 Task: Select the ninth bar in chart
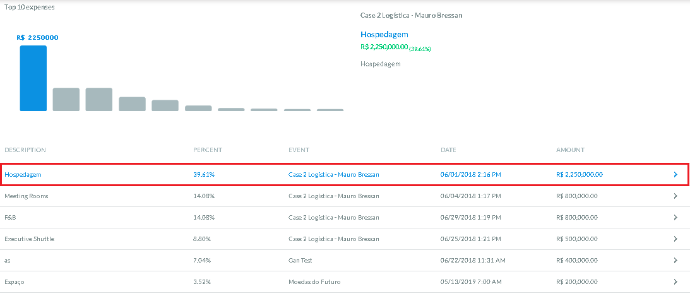click(297, 110)
